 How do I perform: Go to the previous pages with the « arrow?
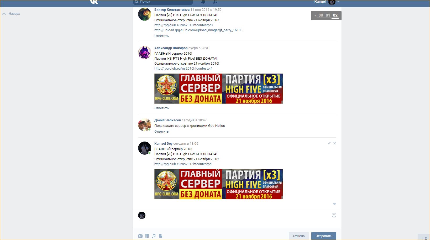click(x=315, y=15)
